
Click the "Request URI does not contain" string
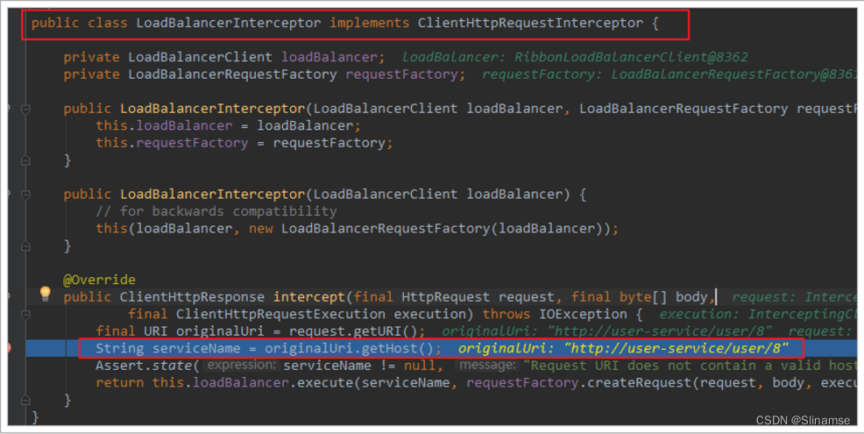click(x=690, y=366)
